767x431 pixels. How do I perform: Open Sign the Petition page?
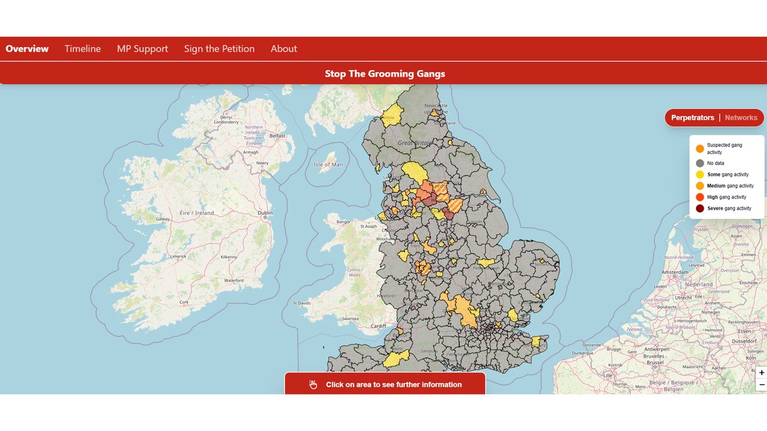point(219,49)
